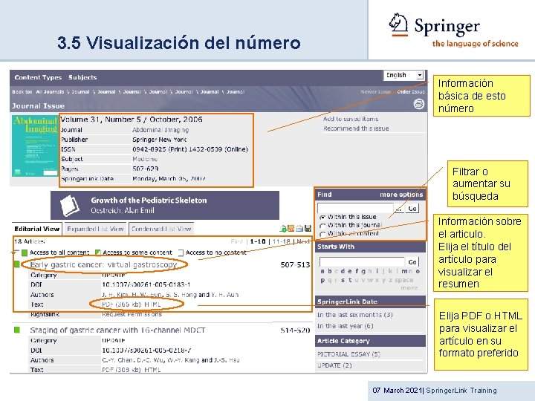Go to the Newer Issue link
This screenshot has height=401, width=535.
click(x=376, y=92)
